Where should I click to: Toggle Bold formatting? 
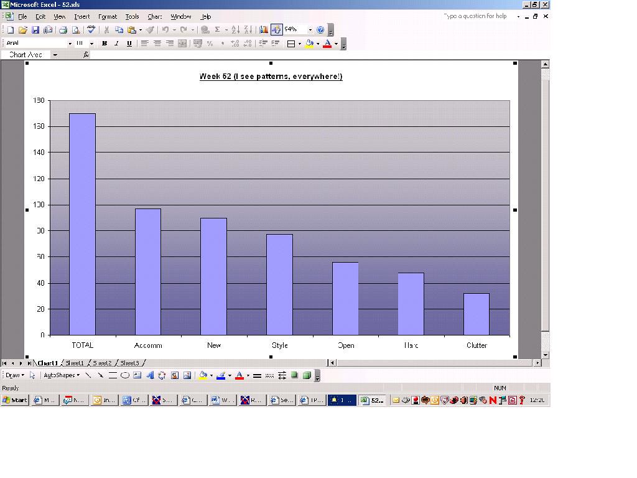105,44
